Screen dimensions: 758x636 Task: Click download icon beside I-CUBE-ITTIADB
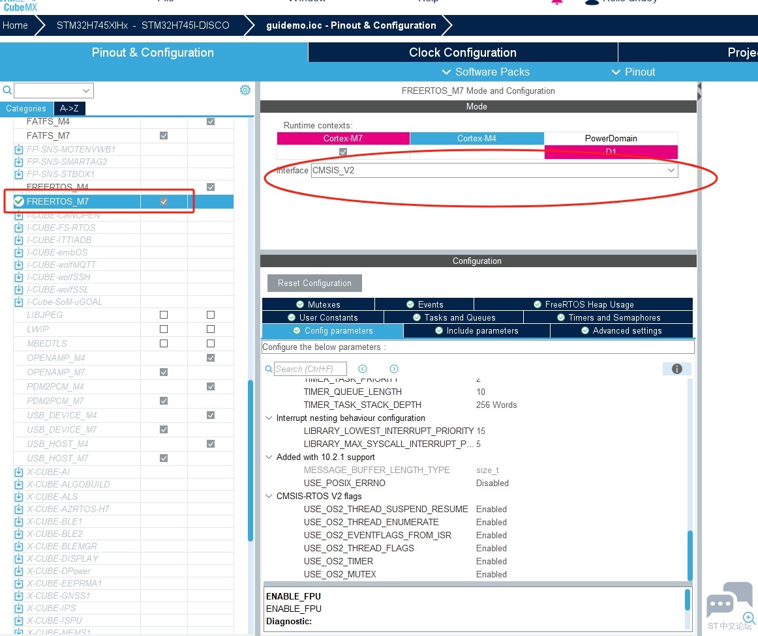coord(19,240)
